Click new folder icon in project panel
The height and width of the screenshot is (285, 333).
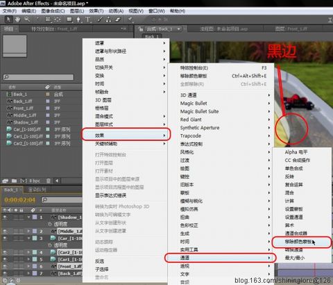click(14, 181)
